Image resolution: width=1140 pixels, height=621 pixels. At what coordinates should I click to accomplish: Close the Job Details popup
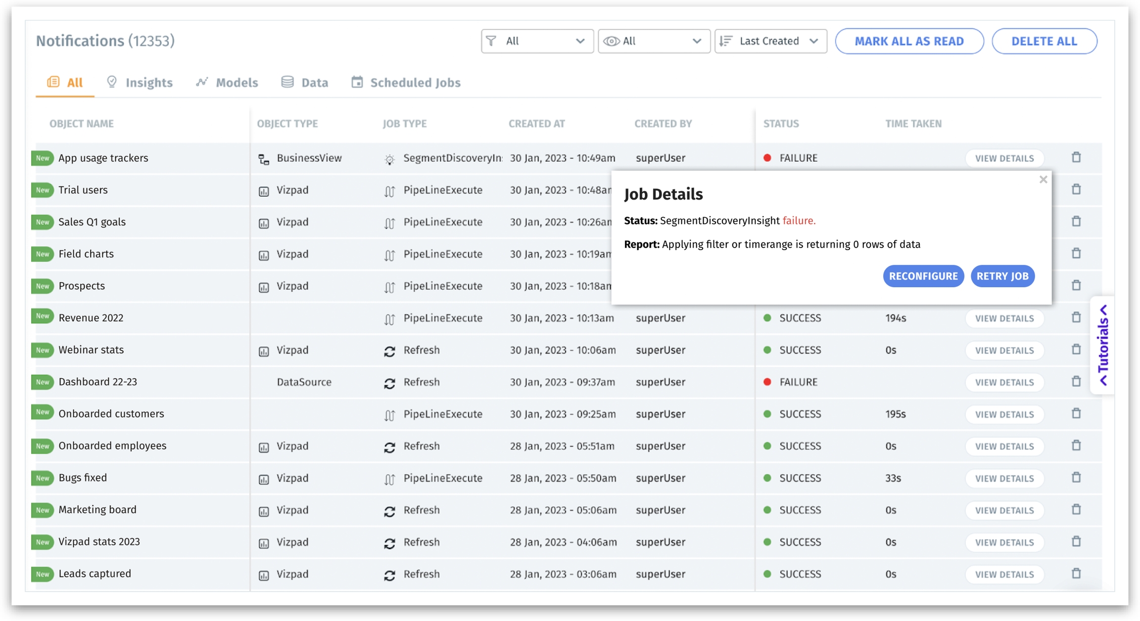[1043, 179]
